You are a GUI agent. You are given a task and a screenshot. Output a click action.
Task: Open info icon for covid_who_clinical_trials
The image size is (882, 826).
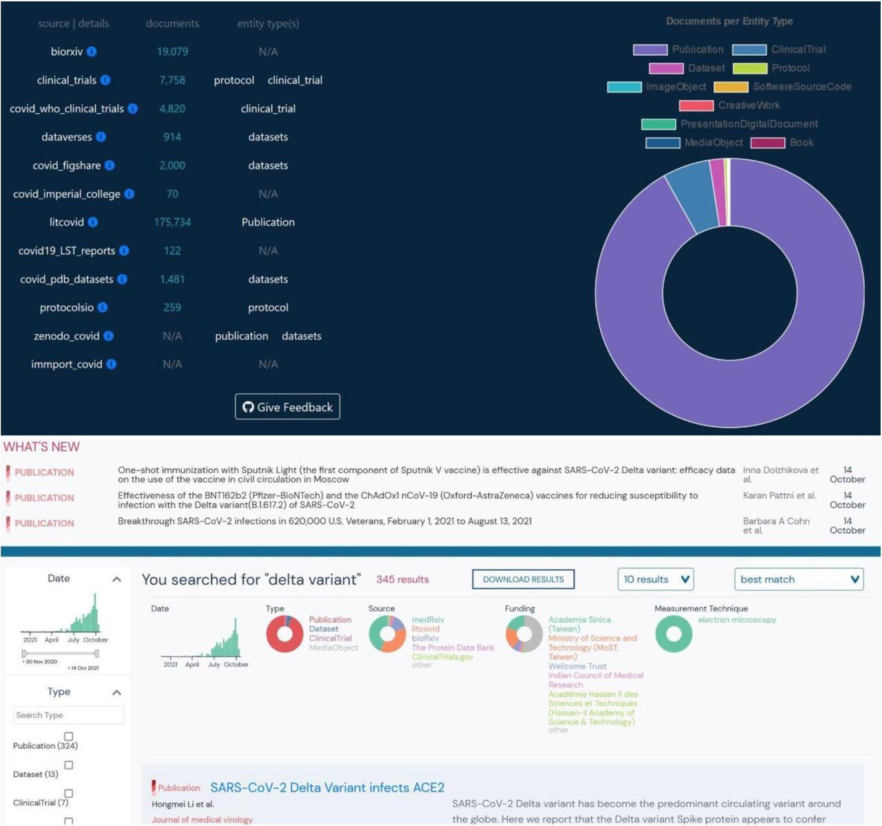[133, 109]
